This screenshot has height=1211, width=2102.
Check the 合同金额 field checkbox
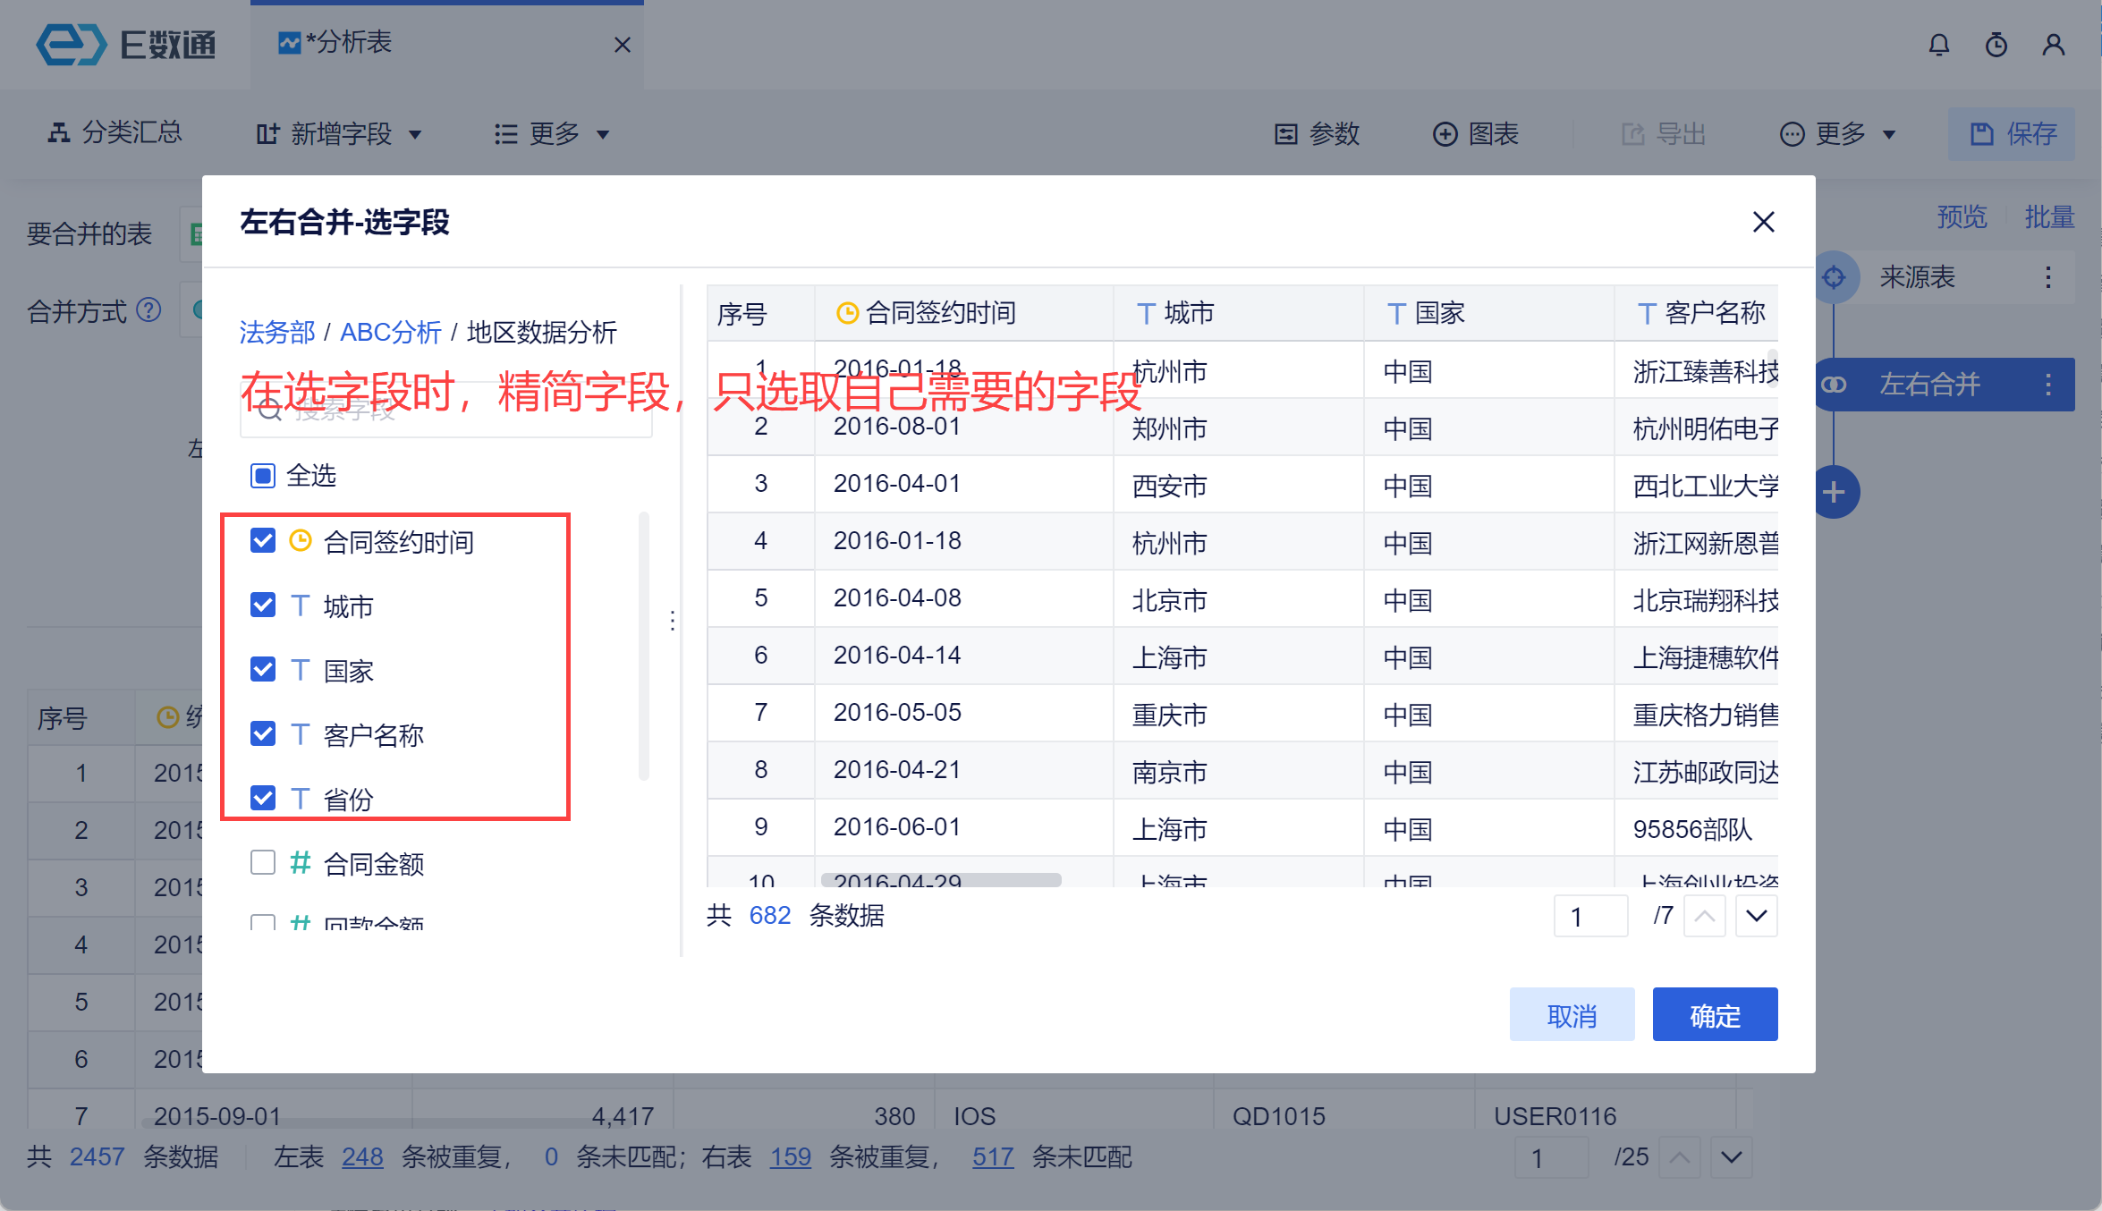coord(263,862)
